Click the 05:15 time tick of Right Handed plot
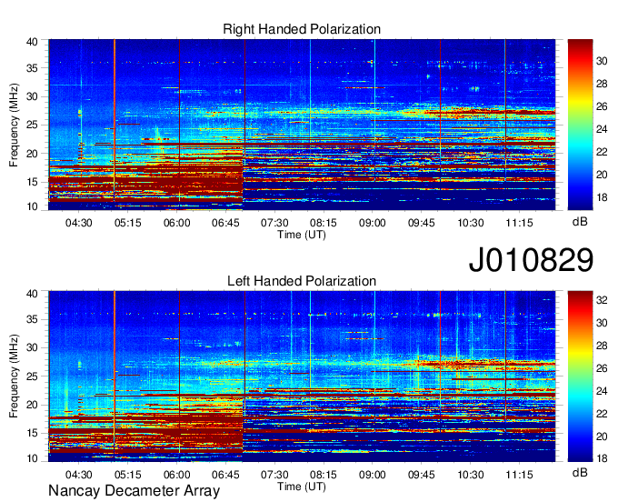Viewport: 618px width, 502px height. (128, 223)
